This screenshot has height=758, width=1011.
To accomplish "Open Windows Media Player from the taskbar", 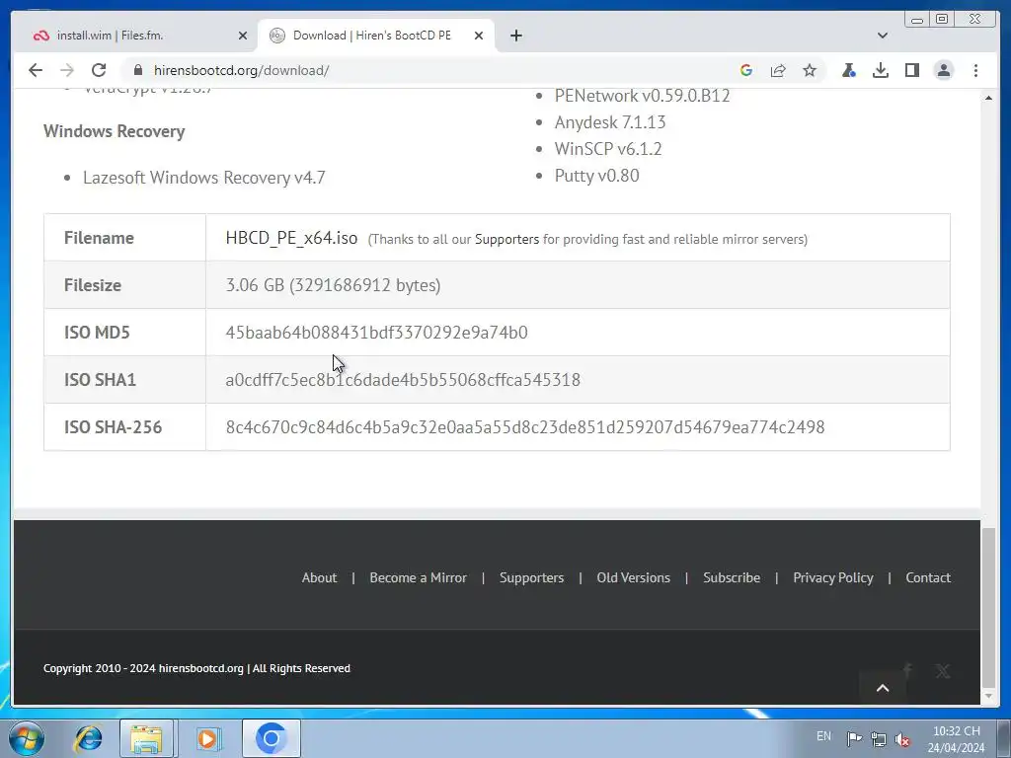I will [x=207, y=738].
